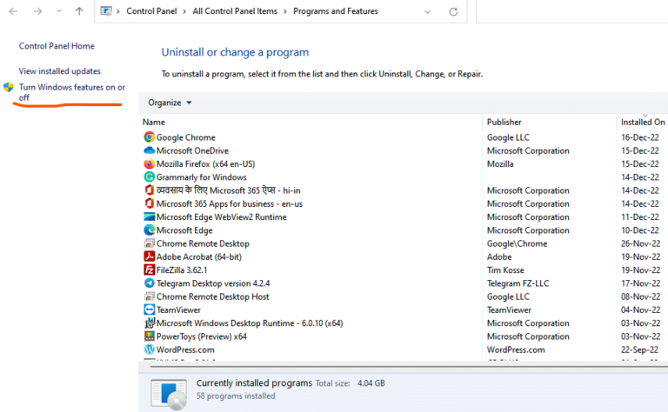Click the Adobe Acrobat icon
The width and height of the screenshot is (668, 412).
click(149, 256)
